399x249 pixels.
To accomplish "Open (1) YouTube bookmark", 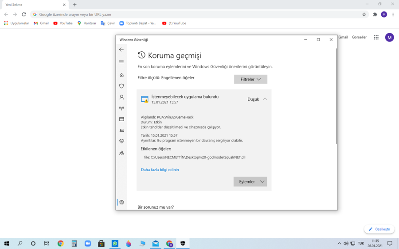I will pos(174,23).
